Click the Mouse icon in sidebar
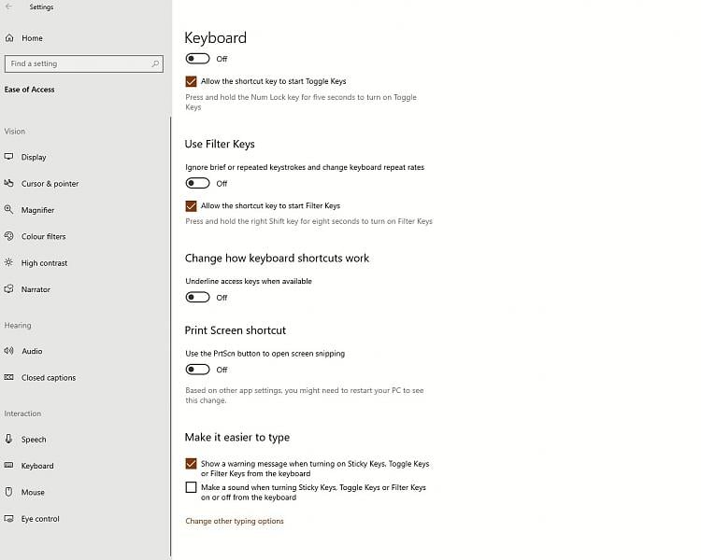 tap(9, 492)
